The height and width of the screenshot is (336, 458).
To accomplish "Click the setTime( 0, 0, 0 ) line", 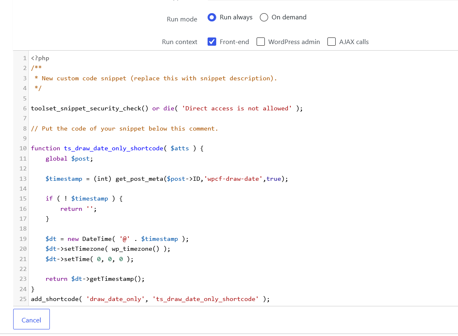I will tap(89, 259).
